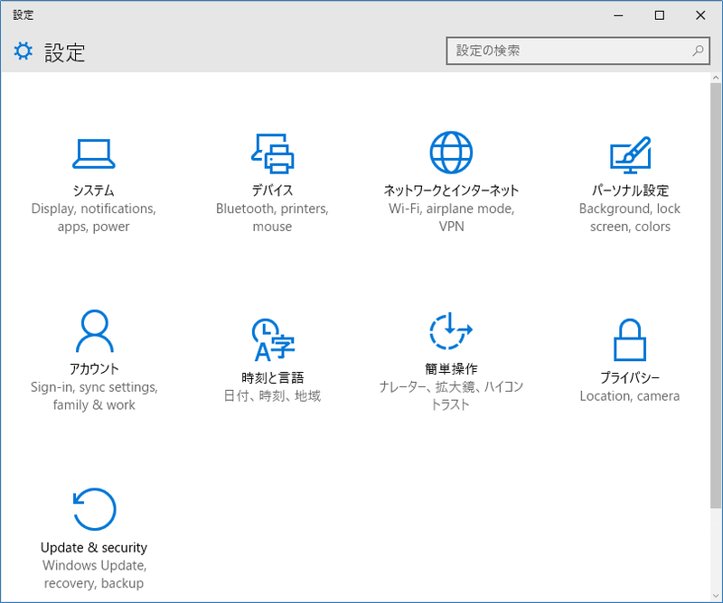The height and width of the screenshot is (603, 723).
Task: Click '日付、時刻、地域' description
Action: (273, 395)
